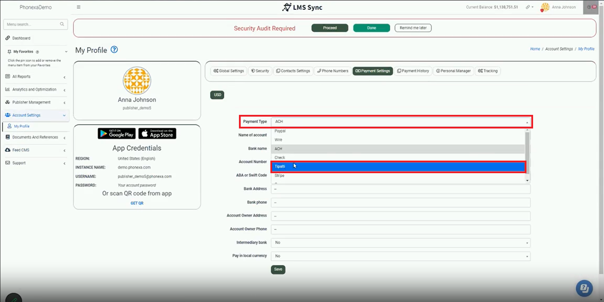Image resolution: width=604 pixels, height=302 pixels.
Task: Click the hamburger menu toggle icon
Action: pos(79,7)
